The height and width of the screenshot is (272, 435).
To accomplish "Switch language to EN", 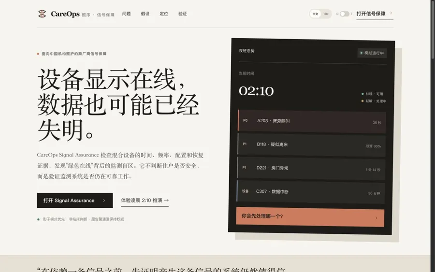I will coord(326,14).
